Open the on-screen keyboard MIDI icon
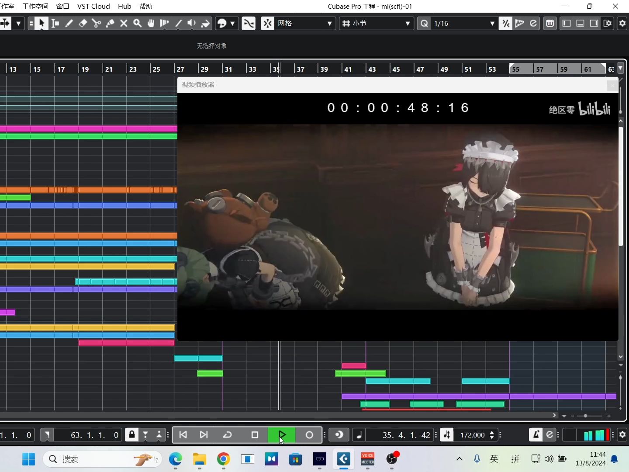 pos(550,23)
